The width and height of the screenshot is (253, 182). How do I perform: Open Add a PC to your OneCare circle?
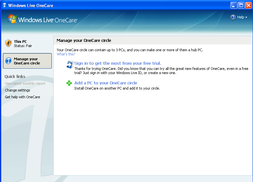point(106,83)
